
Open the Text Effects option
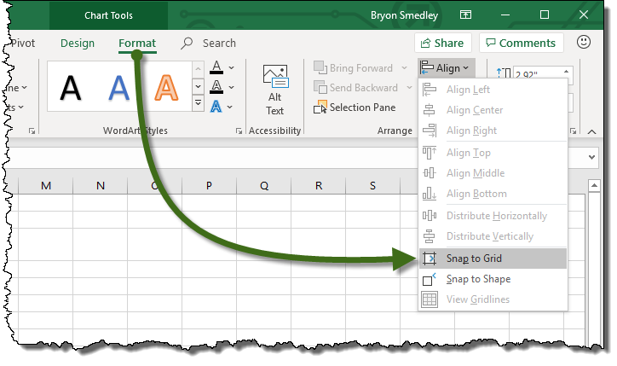[217, 107]
